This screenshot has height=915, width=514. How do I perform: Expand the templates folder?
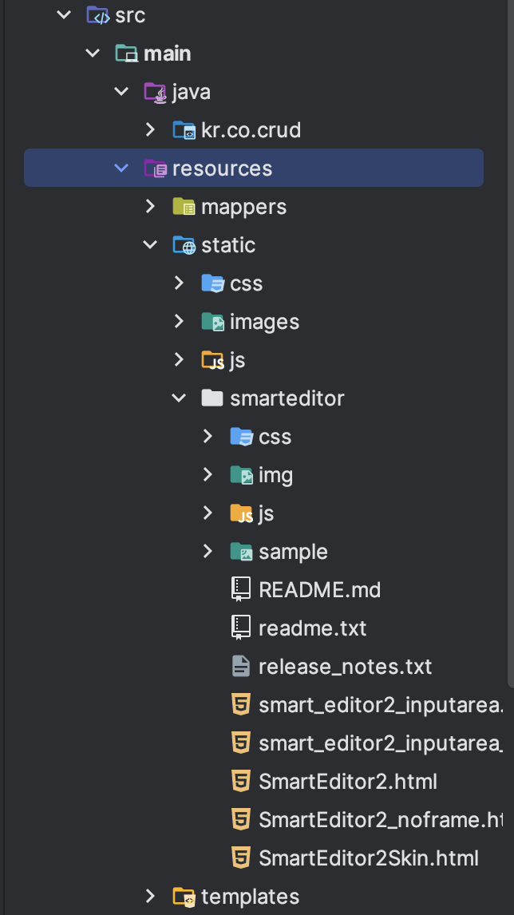tap(151, 896)
